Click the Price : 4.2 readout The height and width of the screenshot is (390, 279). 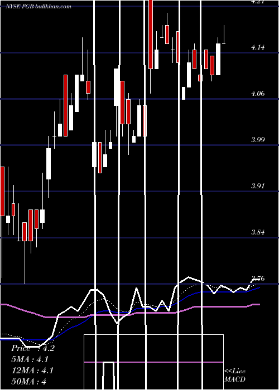[x=32, y=348]
